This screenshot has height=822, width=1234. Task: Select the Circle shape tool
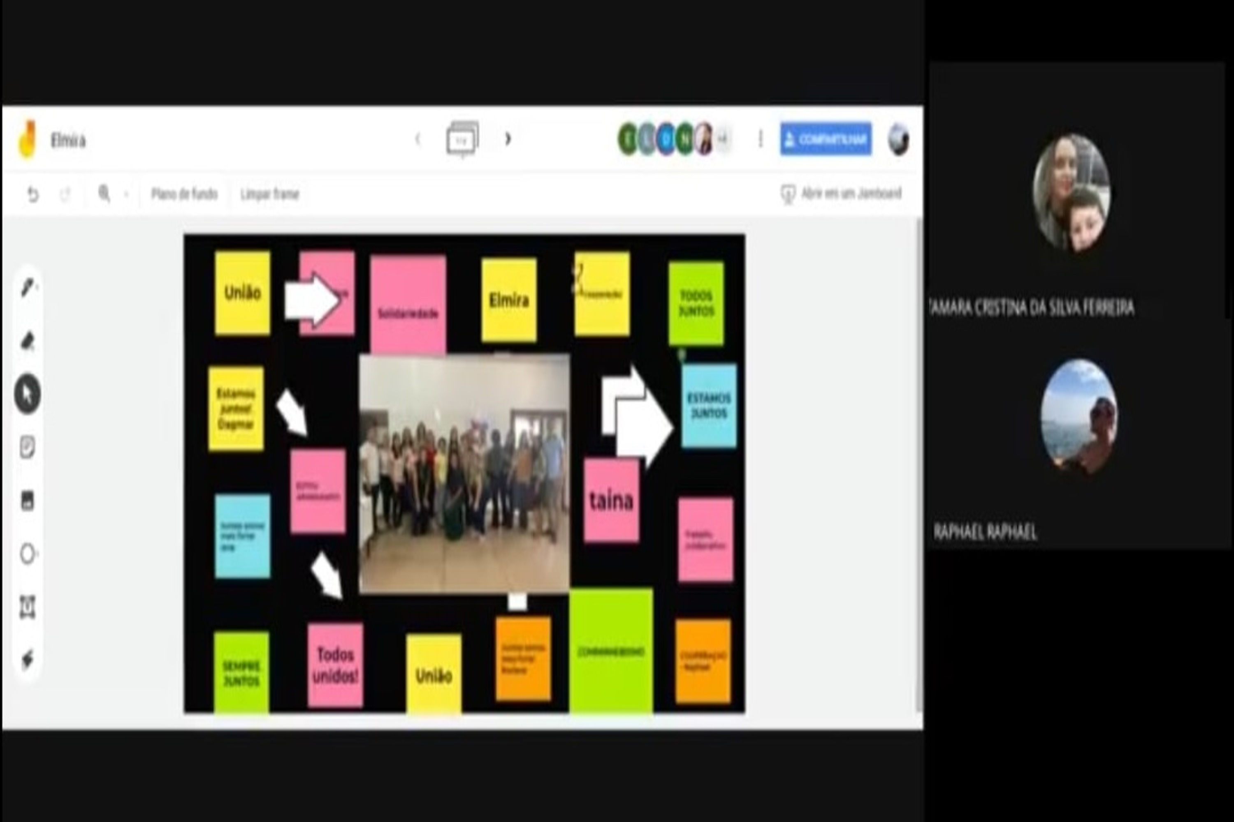point(27,554)
